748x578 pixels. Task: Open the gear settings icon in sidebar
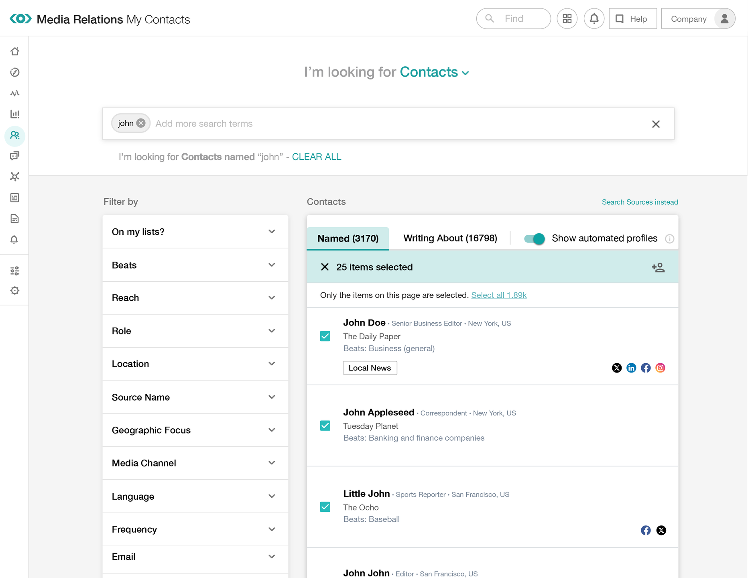[x=15, y=291]
